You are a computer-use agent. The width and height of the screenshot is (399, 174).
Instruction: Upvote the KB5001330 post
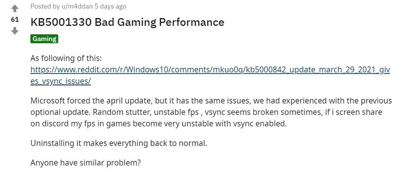click(15, 9)
